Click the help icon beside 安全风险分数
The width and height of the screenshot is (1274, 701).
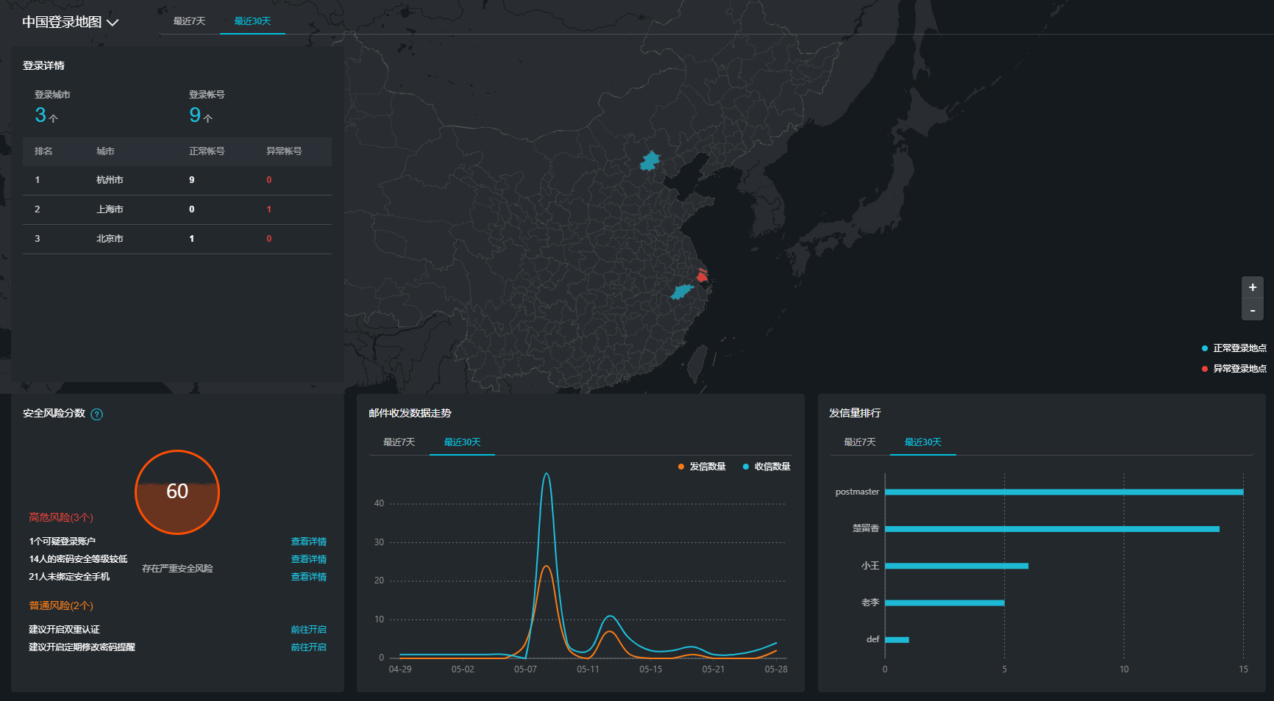(x=96, y=414)
